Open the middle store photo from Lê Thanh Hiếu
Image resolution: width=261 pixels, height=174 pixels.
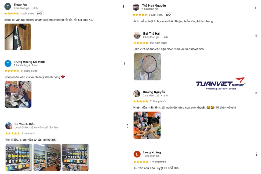pos(47,157)
